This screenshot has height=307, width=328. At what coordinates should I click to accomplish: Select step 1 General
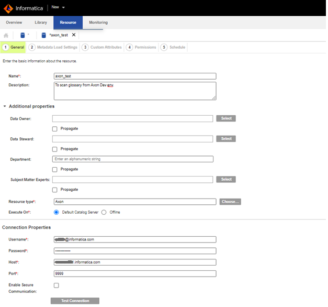(13, 47)
